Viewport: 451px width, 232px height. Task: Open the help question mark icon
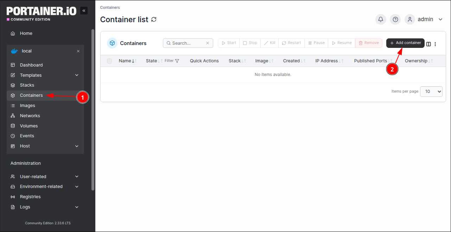click(x=395, y=19)
